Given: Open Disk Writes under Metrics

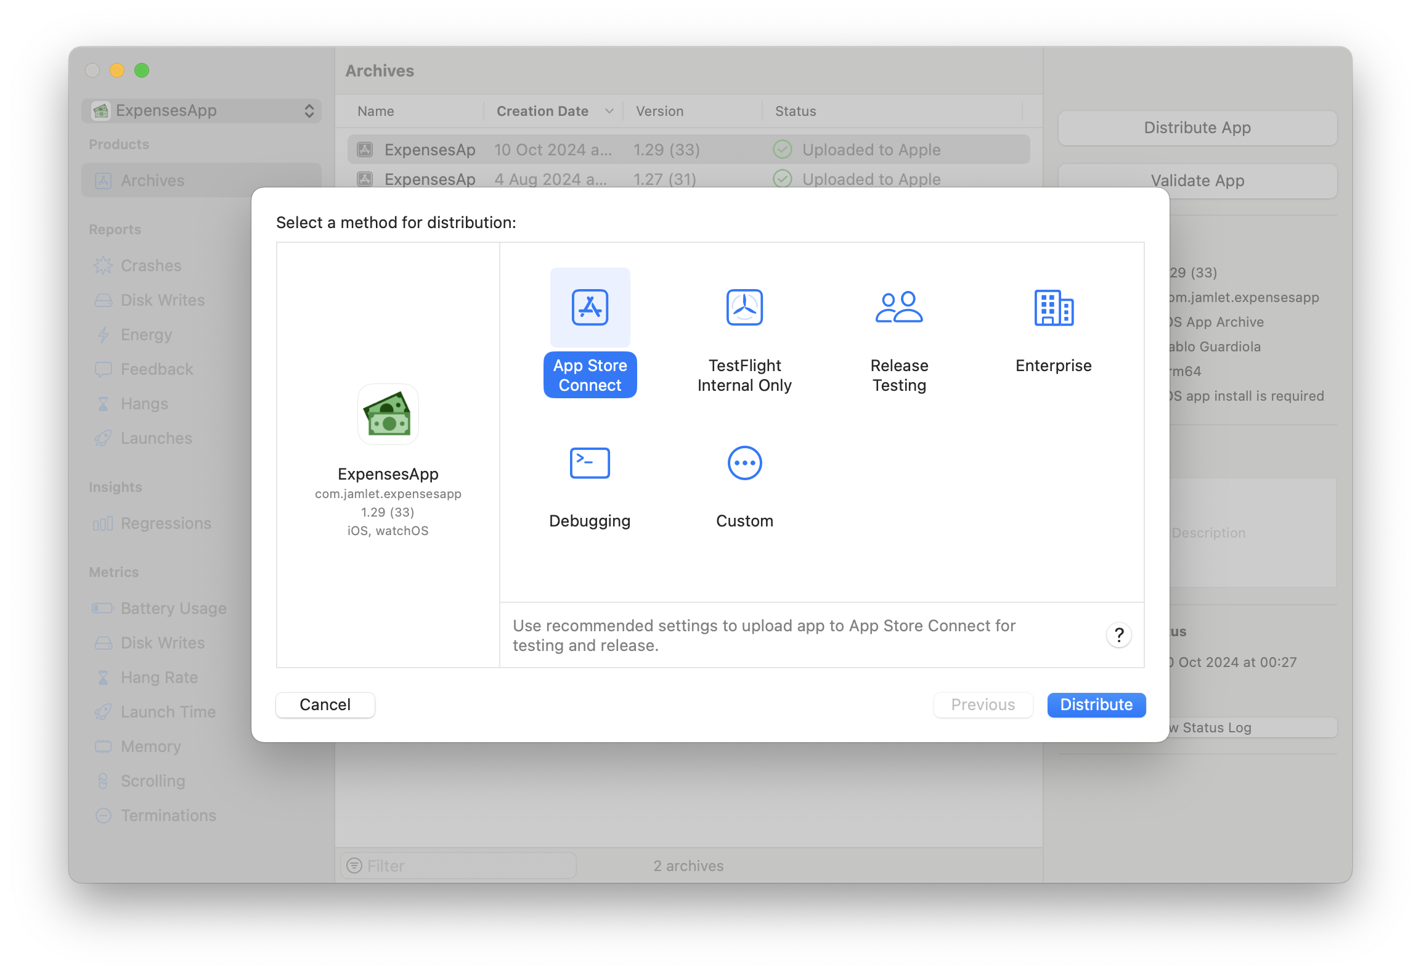Looking at the screenshot, I should pos(163,643).
